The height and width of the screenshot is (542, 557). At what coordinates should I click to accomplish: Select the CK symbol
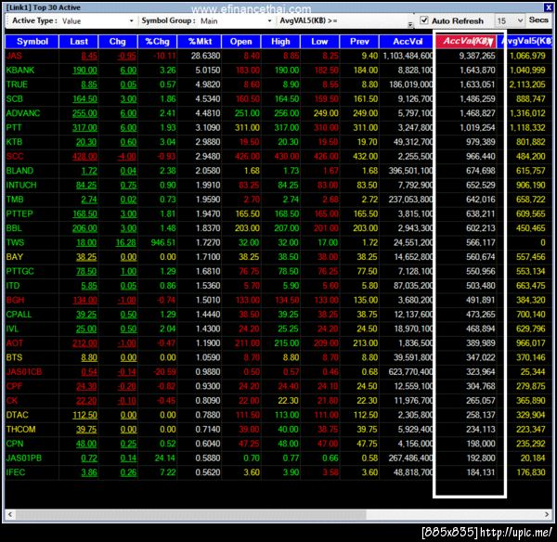pyautogui.click(x=12, y=401)
